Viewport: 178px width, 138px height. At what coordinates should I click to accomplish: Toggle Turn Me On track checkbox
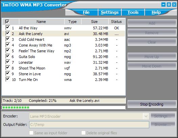(7, 79)
